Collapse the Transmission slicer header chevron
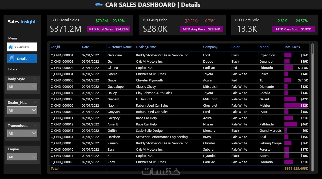Image resolution: width=322 pixels, height=179 pixels. click(35, 125)
